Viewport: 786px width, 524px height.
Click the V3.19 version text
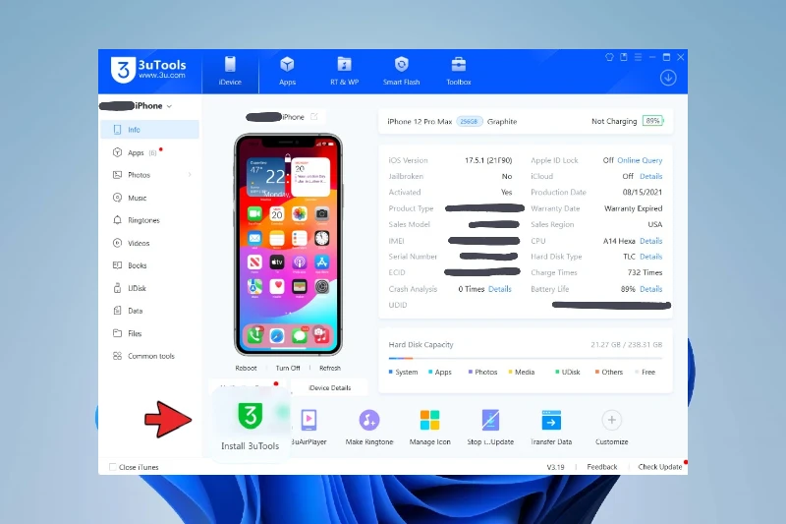pyautogui.click(x=555, y=467)
